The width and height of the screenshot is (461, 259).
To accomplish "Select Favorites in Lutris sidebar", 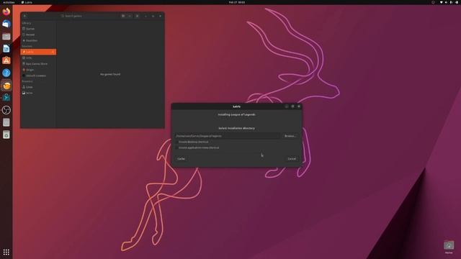I will click(x=38, y=40).
